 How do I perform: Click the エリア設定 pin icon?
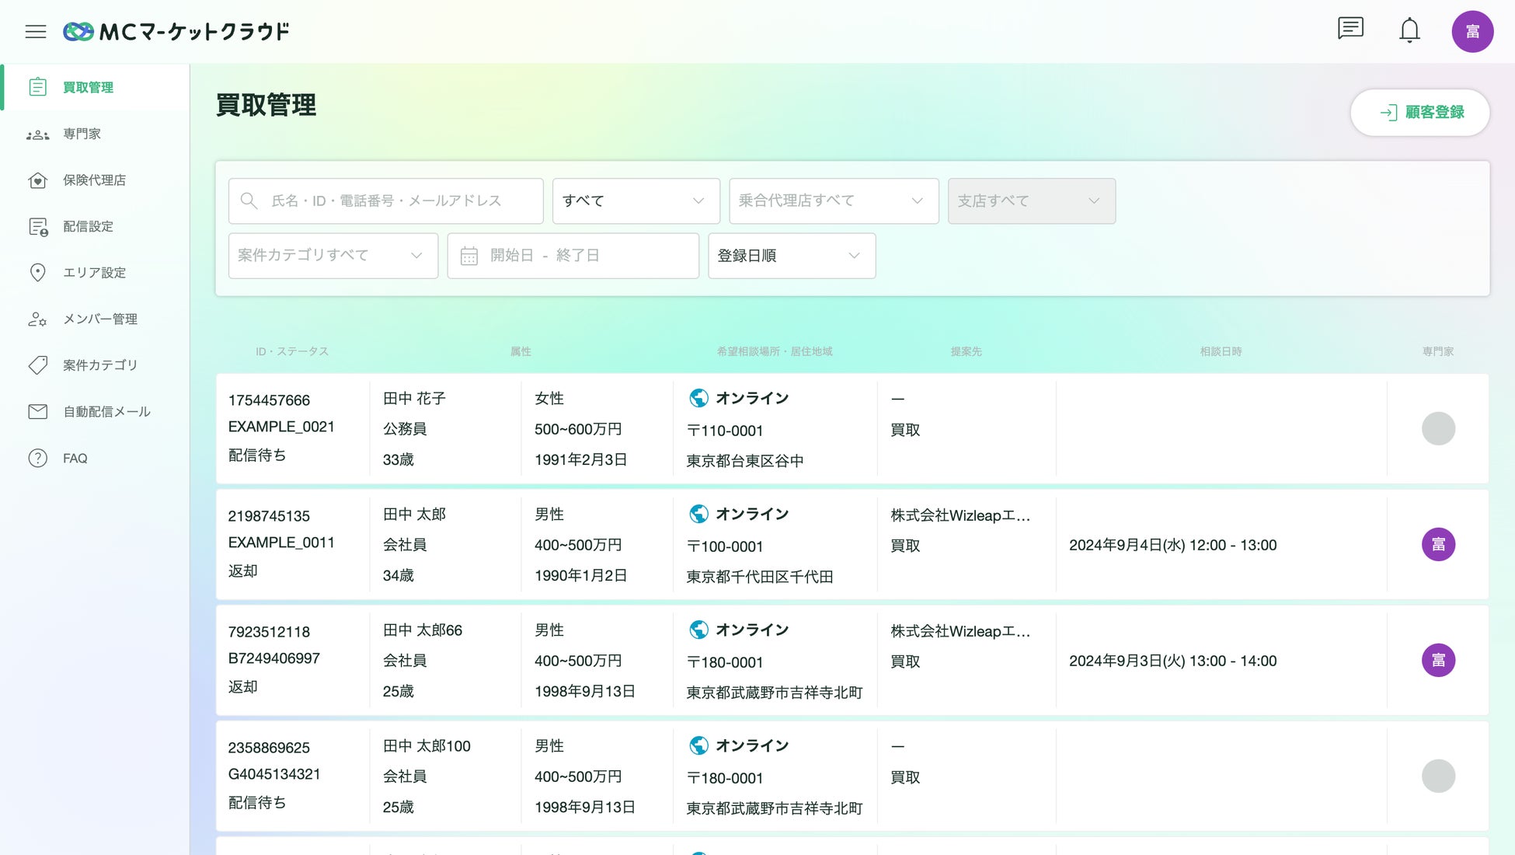(37, 273)
